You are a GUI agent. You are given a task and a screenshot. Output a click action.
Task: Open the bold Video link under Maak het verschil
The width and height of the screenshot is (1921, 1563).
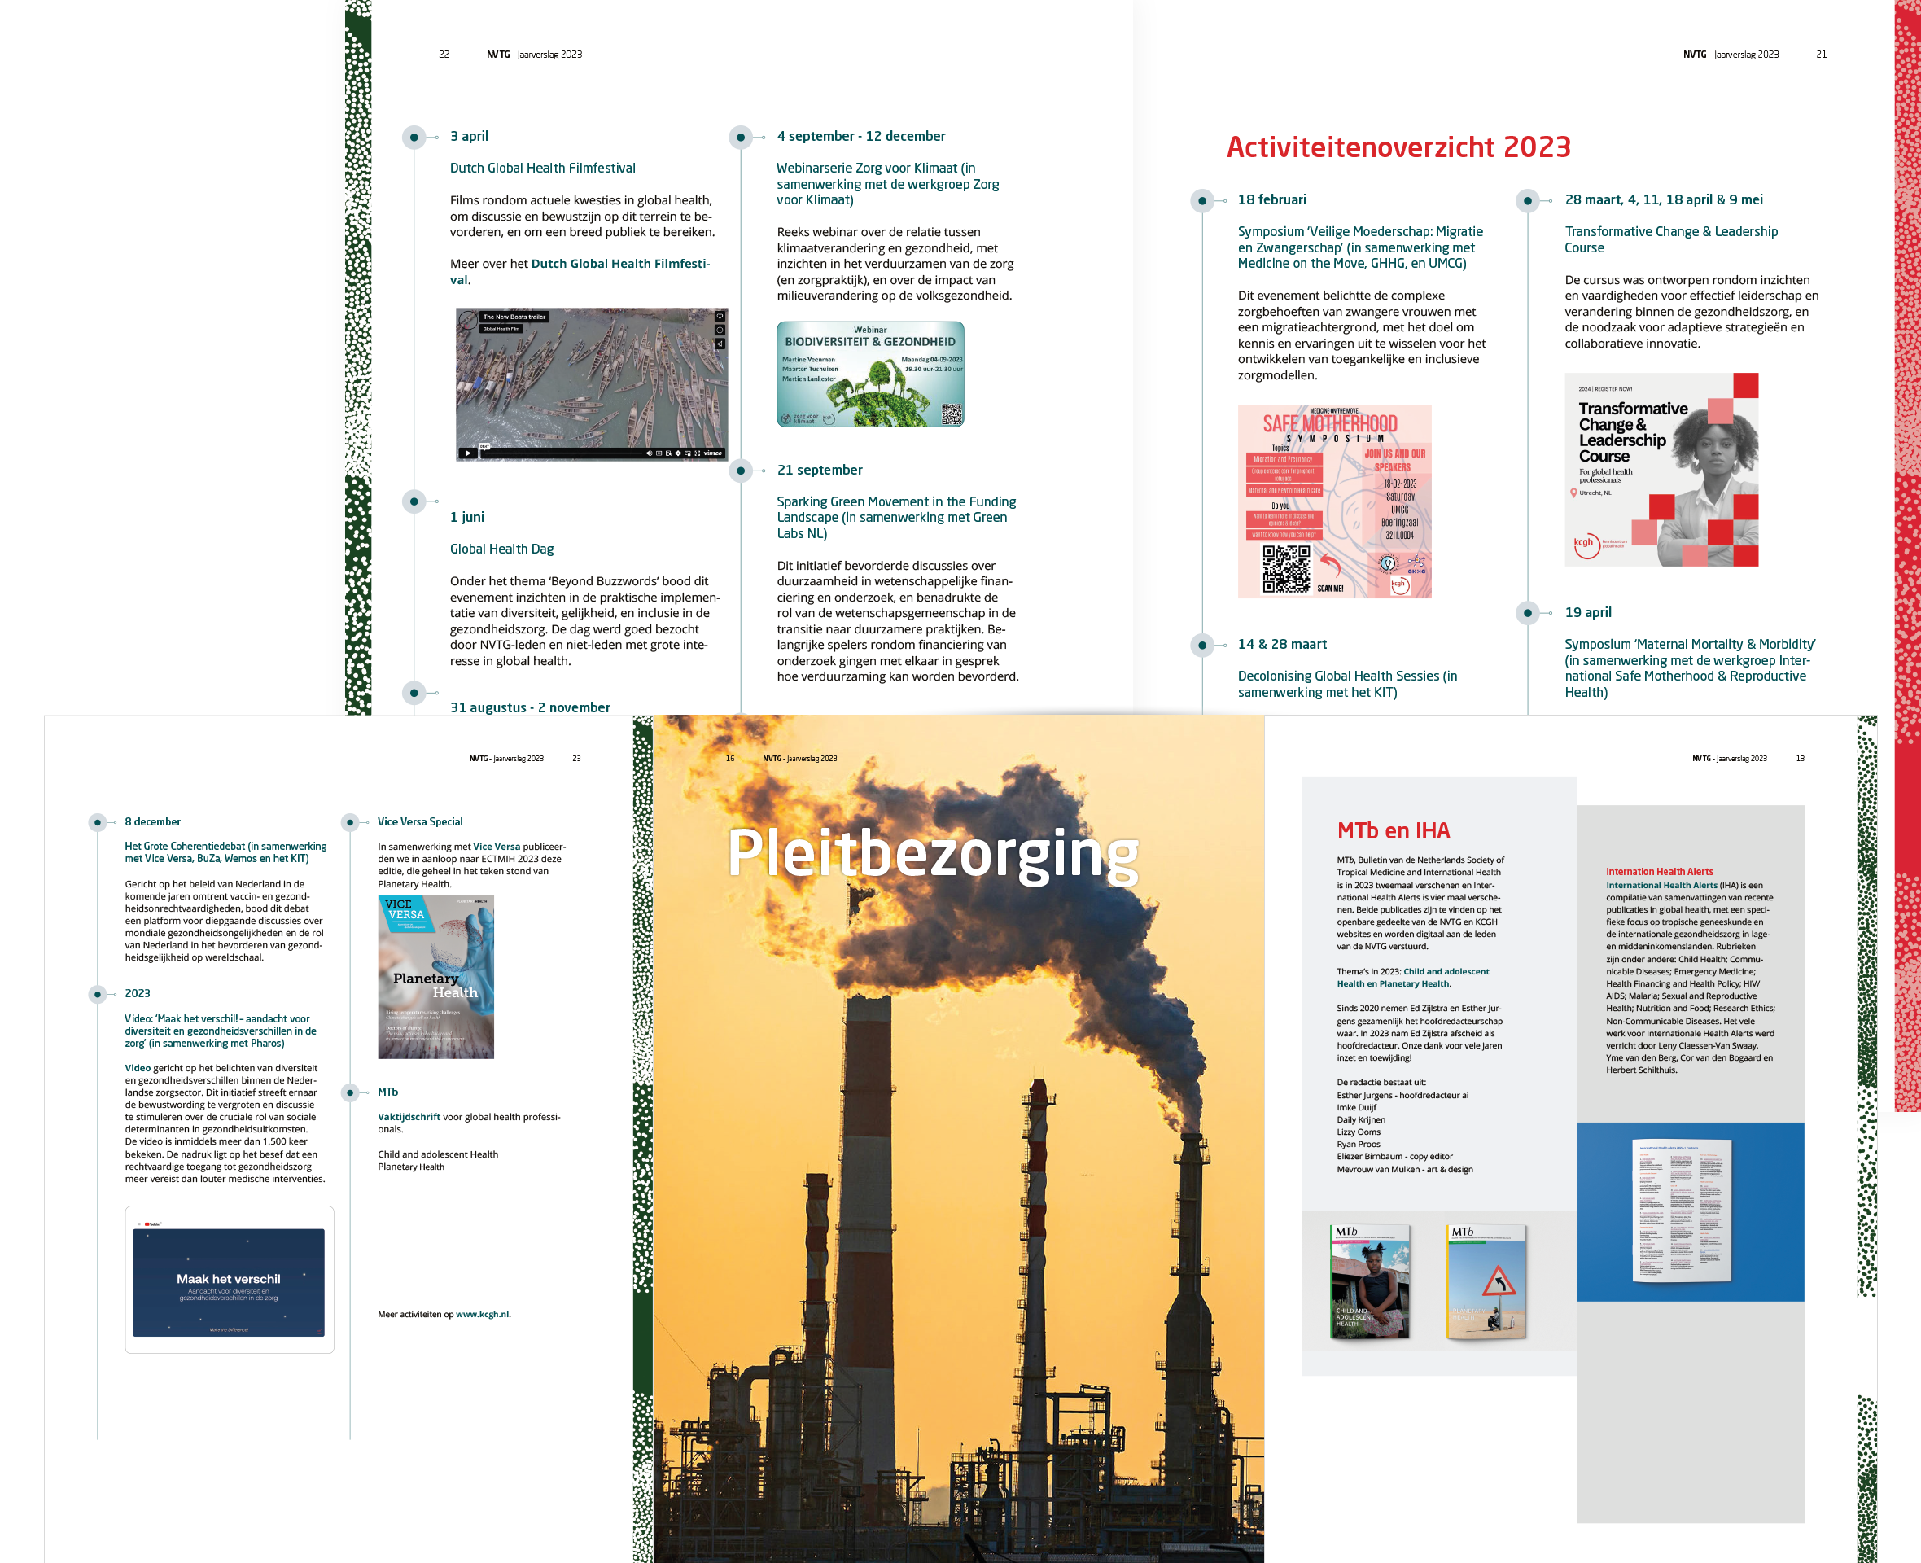click(x=138, y=1068)
